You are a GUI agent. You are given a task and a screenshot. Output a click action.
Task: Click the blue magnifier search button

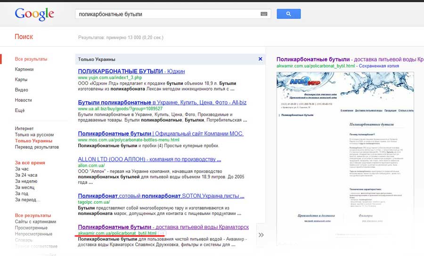tap(288, 14)
